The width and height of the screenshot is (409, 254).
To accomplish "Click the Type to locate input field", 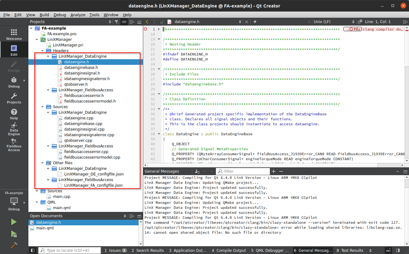I will [69, 250].
